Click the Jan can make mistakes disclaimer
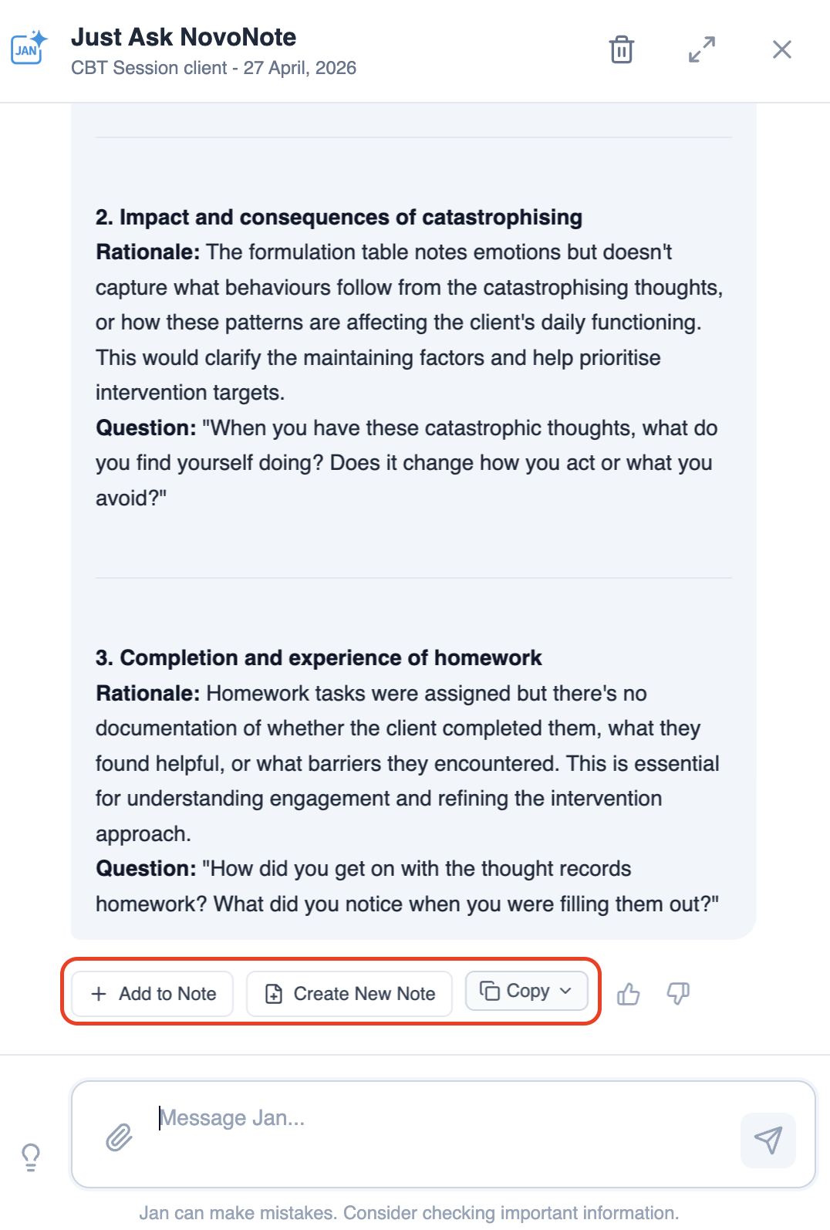The image size is (830, 1230). pos(409,1213)
